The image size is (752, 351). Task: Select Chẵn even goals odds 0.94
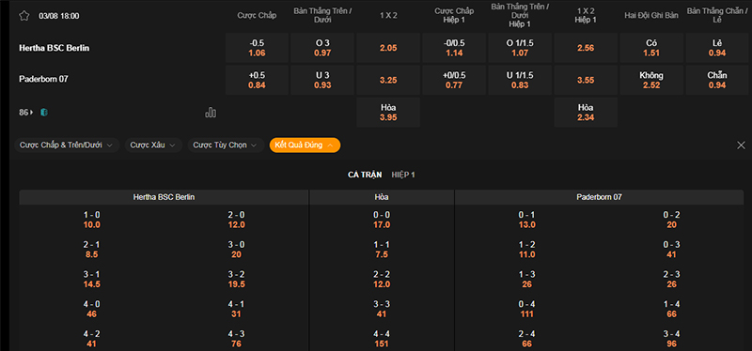(x=717, y=80)
